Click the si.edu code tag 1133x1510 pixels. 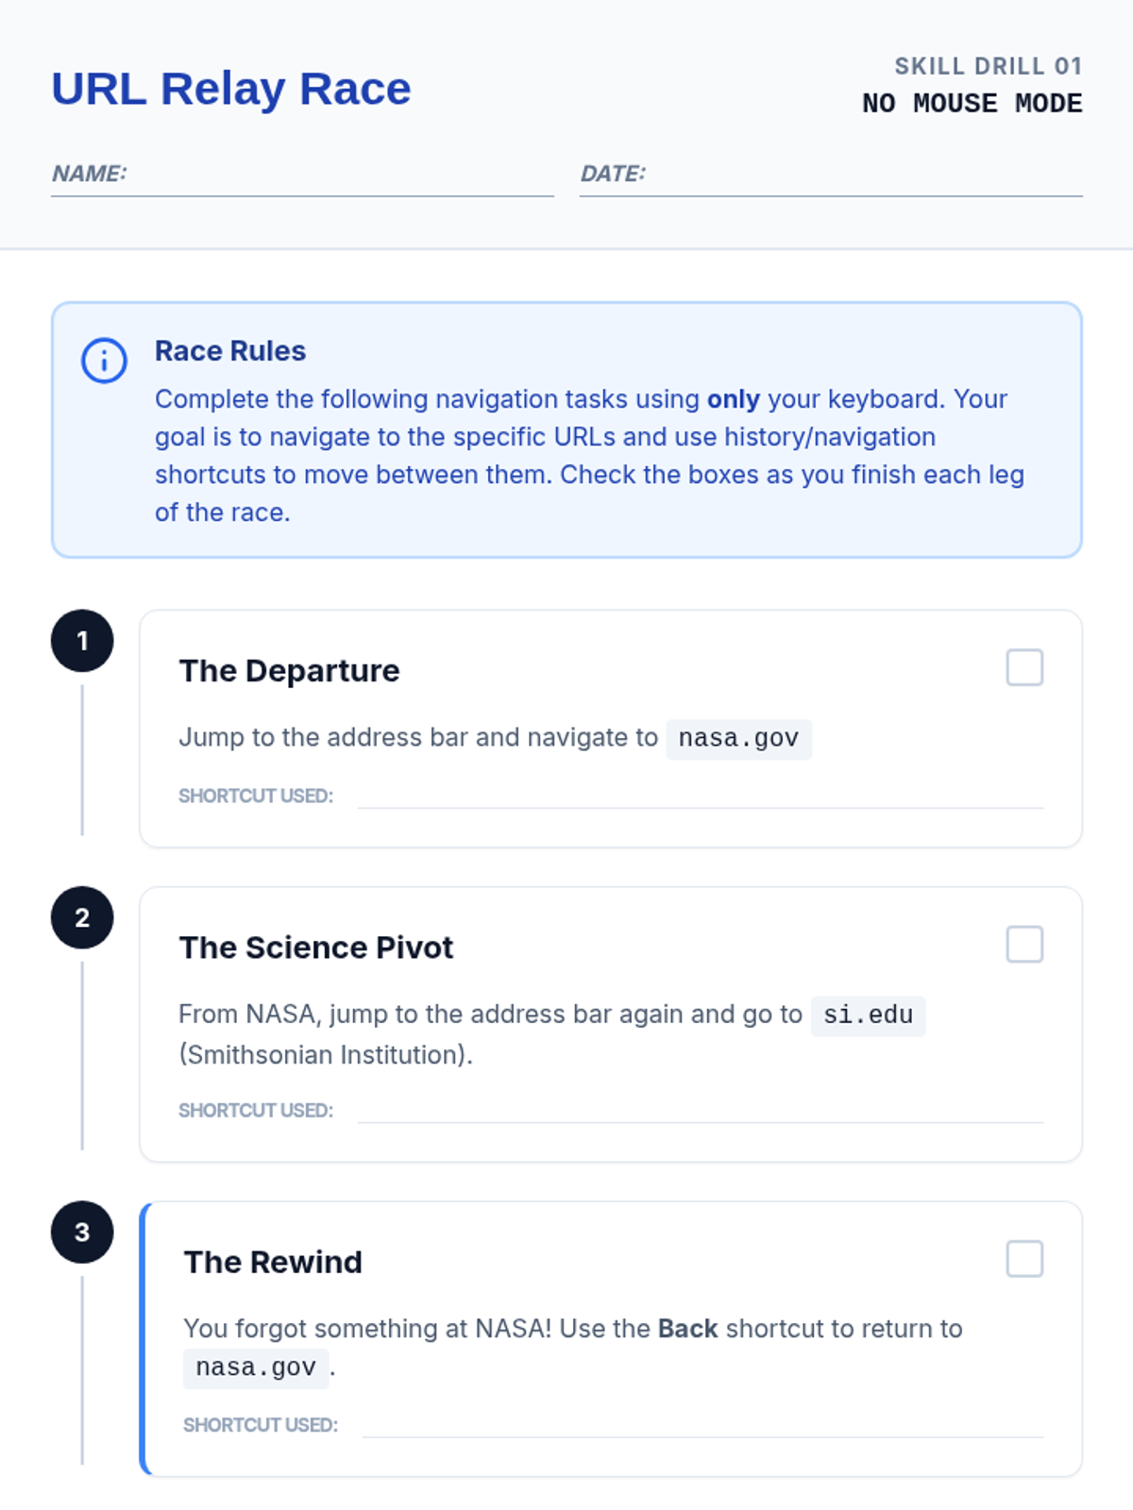click(x=868, y=1015)
